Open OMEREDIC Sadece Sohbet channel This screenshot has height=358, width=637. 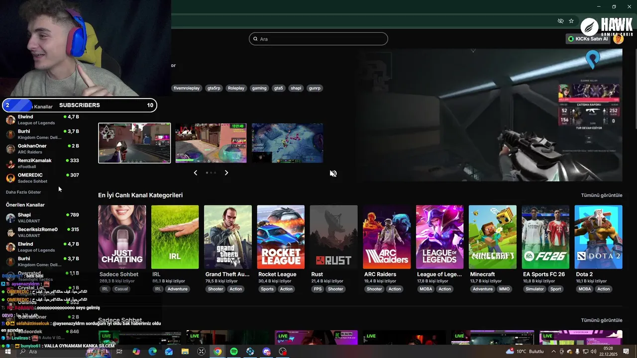pos(43,178)
